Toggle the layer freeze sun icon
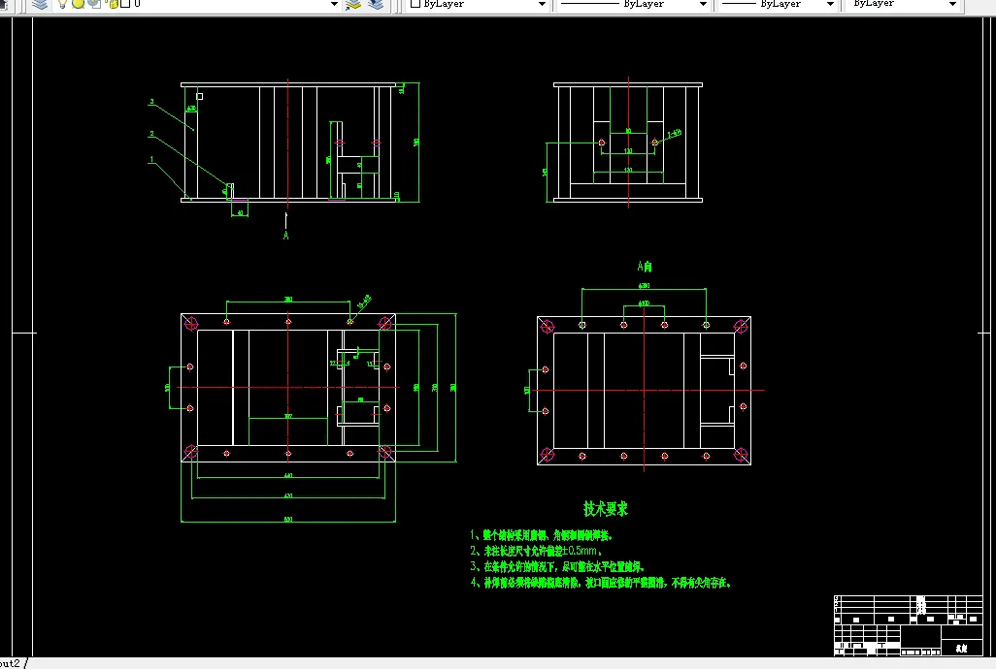The image size is (996, 669). point(78,4)
